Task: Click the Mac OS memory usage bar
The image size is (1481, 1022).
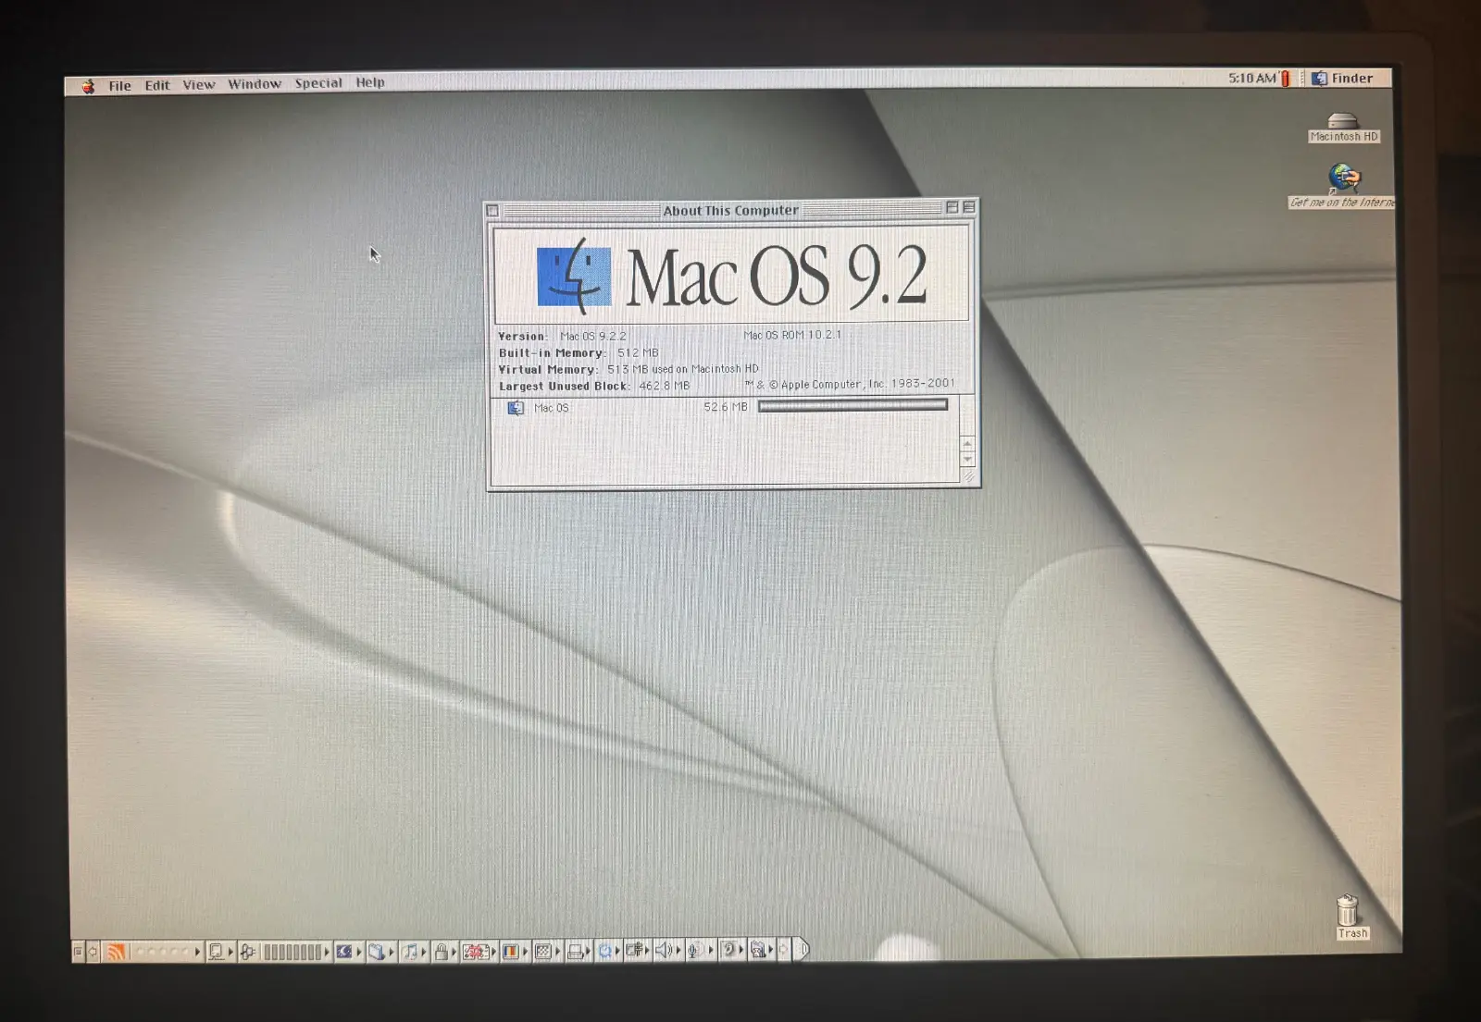Action: click(x=852, y=405)
